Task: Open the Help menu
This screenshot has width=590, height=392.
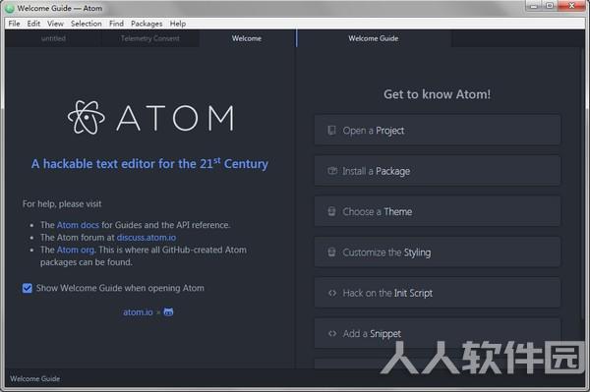Action: (178, 24)
